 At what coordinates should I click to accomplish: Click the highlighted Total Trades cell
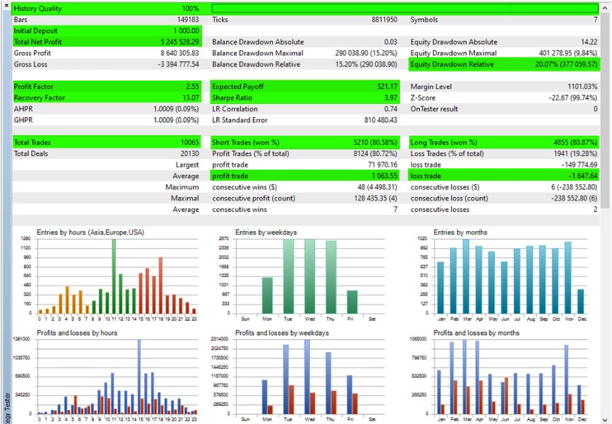point(106,142)
